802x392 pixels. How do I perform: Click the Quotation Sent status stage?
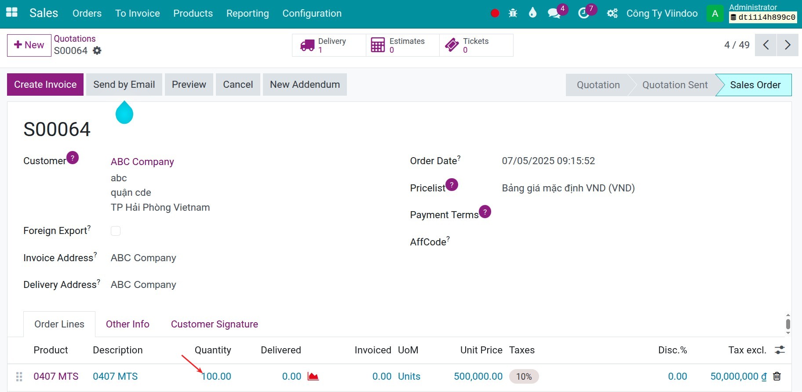tap(675, 85)
